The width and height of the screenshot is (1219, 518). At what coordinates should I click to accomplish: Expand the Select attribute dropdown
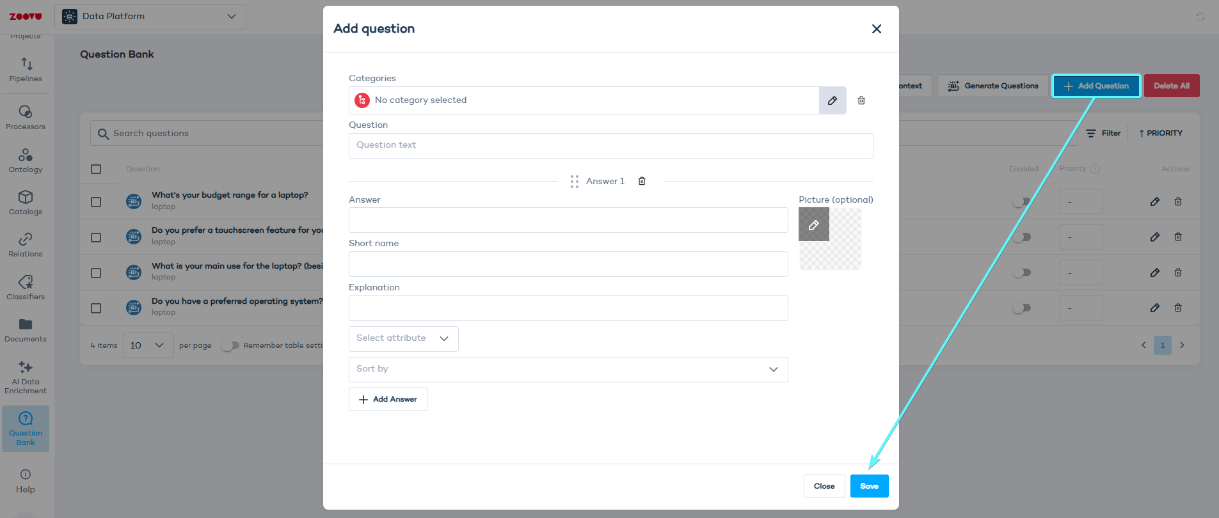(403, 338)
